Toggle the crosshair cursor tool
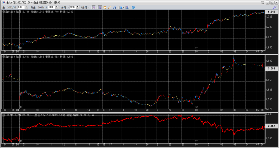This screenshot has height=148, width=279. click(x=93, y=7)
